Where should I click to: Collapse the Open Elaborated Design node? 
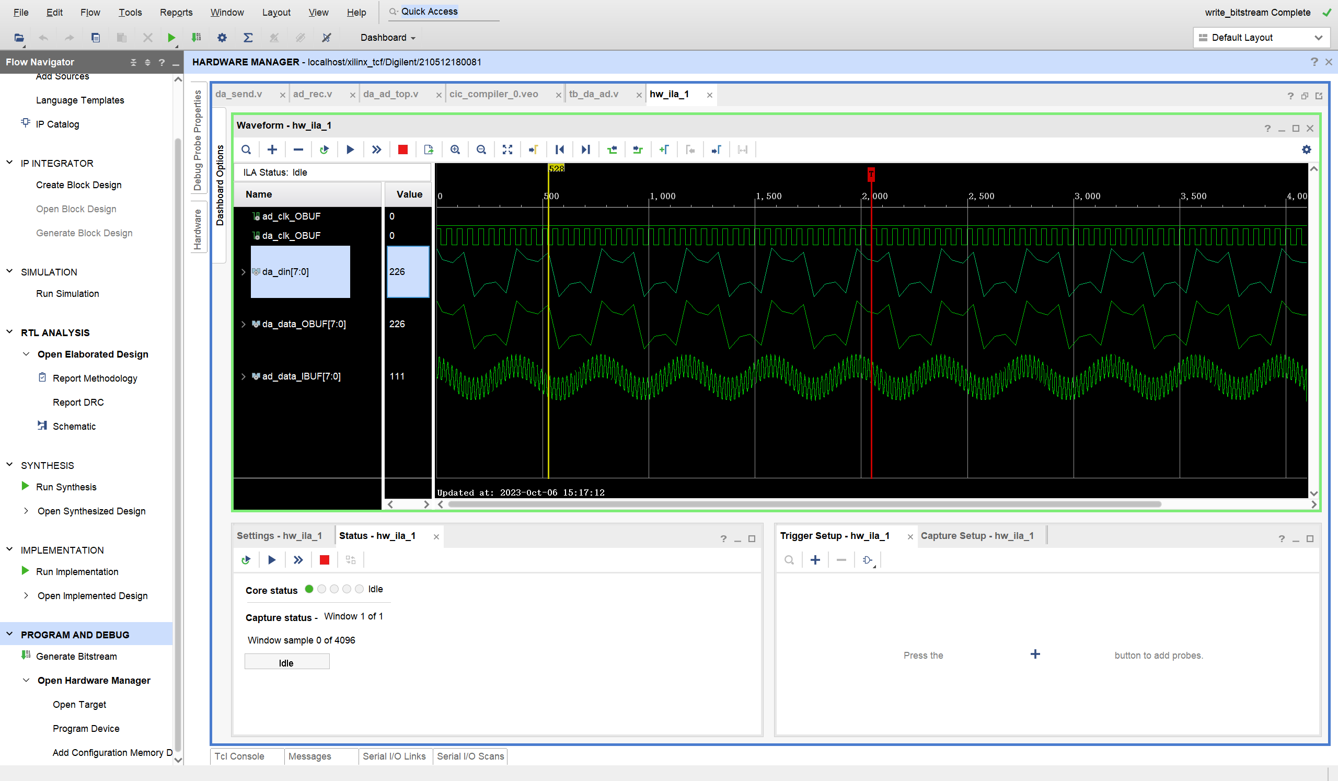point(26,353)
